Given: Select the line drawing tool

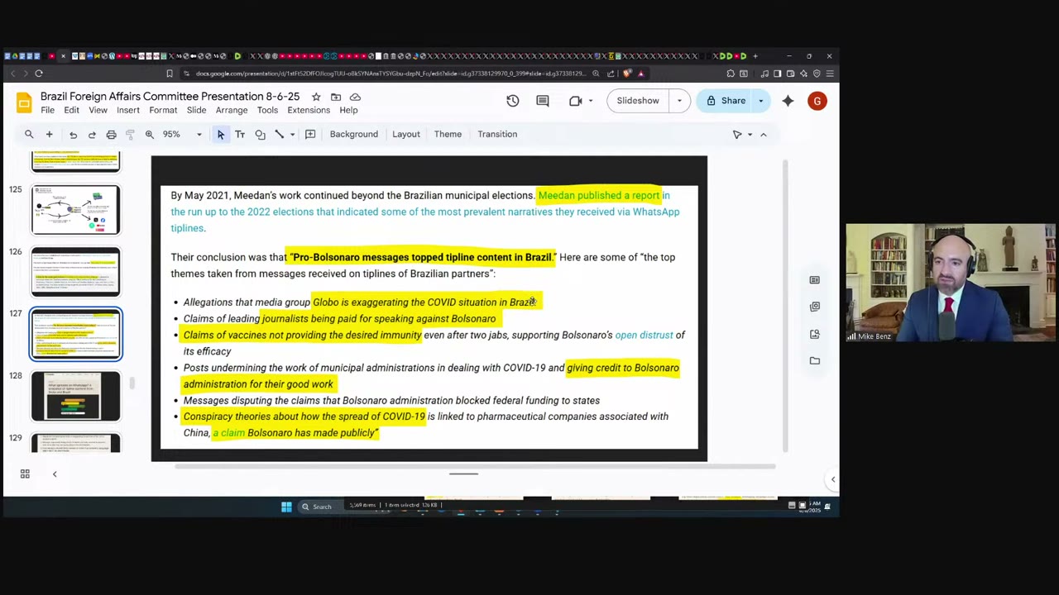Looking at the screenshot, I should (x=280, y=134).
